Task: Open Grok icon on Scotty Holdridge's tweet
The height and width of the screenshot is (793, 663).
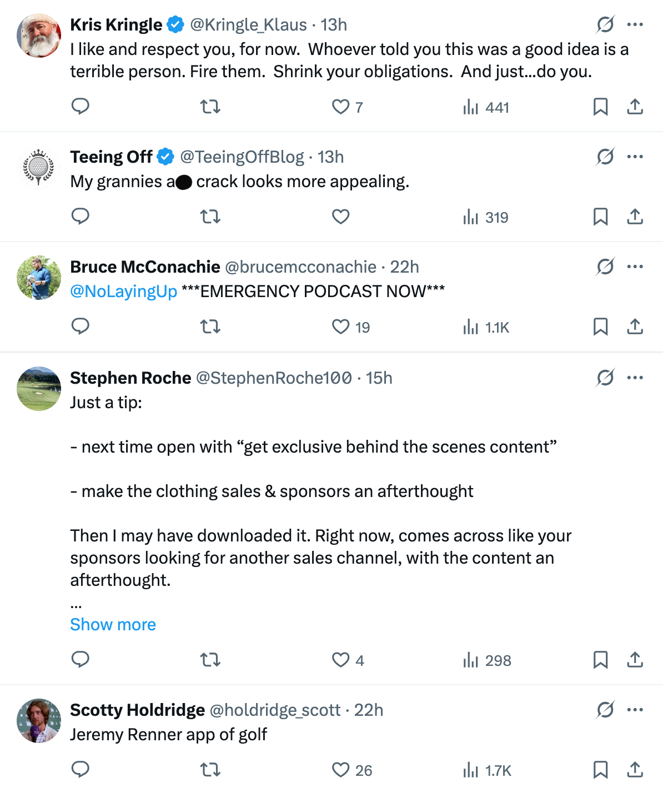Action: pyautogui.click(x=605, y=710)
